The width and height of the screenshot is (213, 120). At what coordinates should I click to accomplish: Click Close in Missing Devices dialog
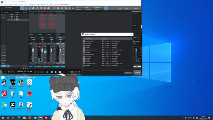[x=128, y=73]
